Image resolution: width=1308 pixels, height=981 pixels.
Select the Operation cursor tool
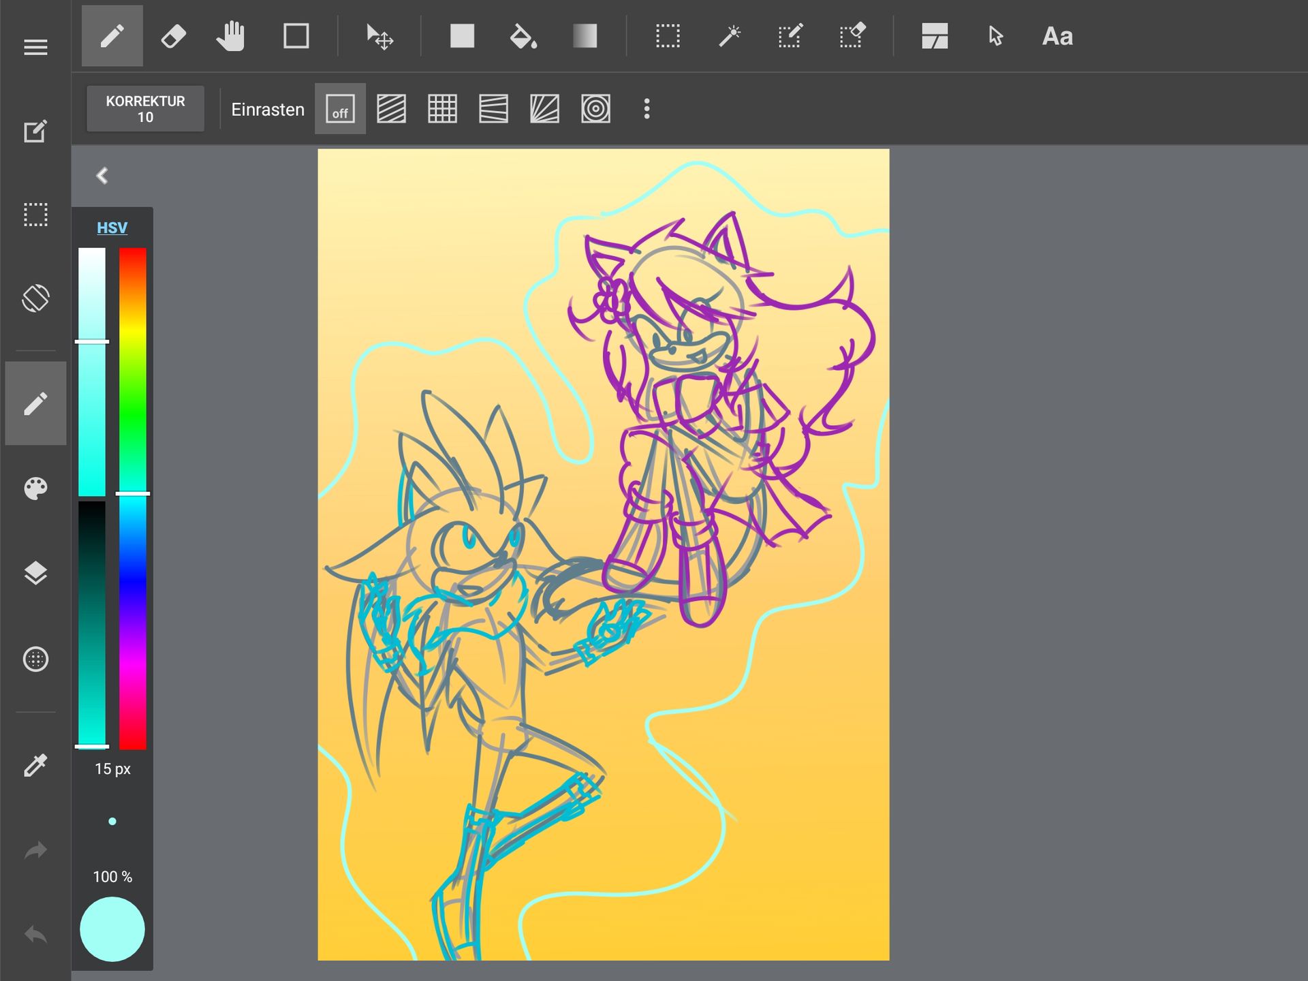click(x=996, y=36)
